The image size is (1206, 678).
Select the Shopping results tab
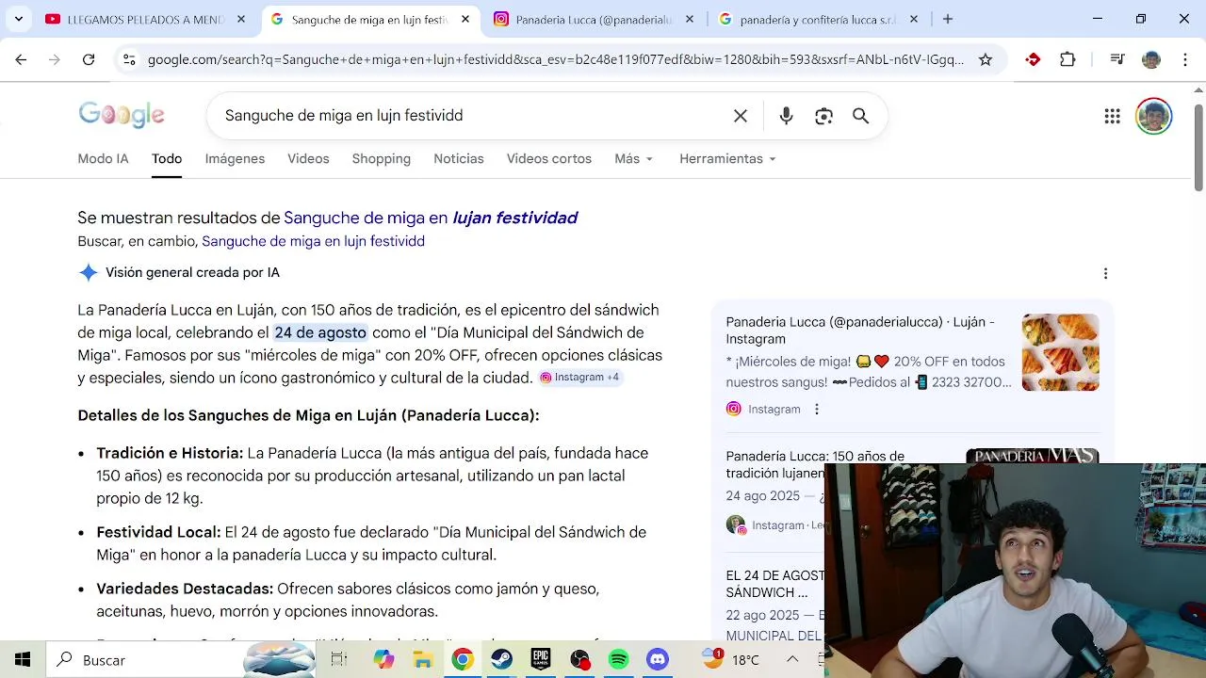coord(382,158)
